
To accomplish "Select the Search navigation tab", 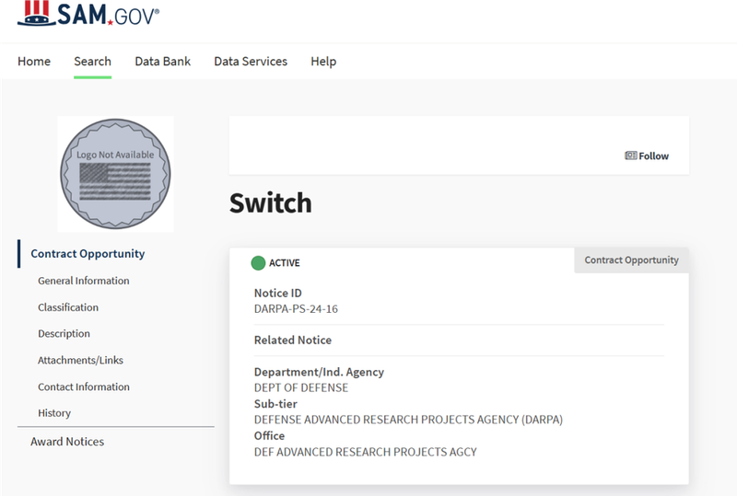I will [92, 62].
